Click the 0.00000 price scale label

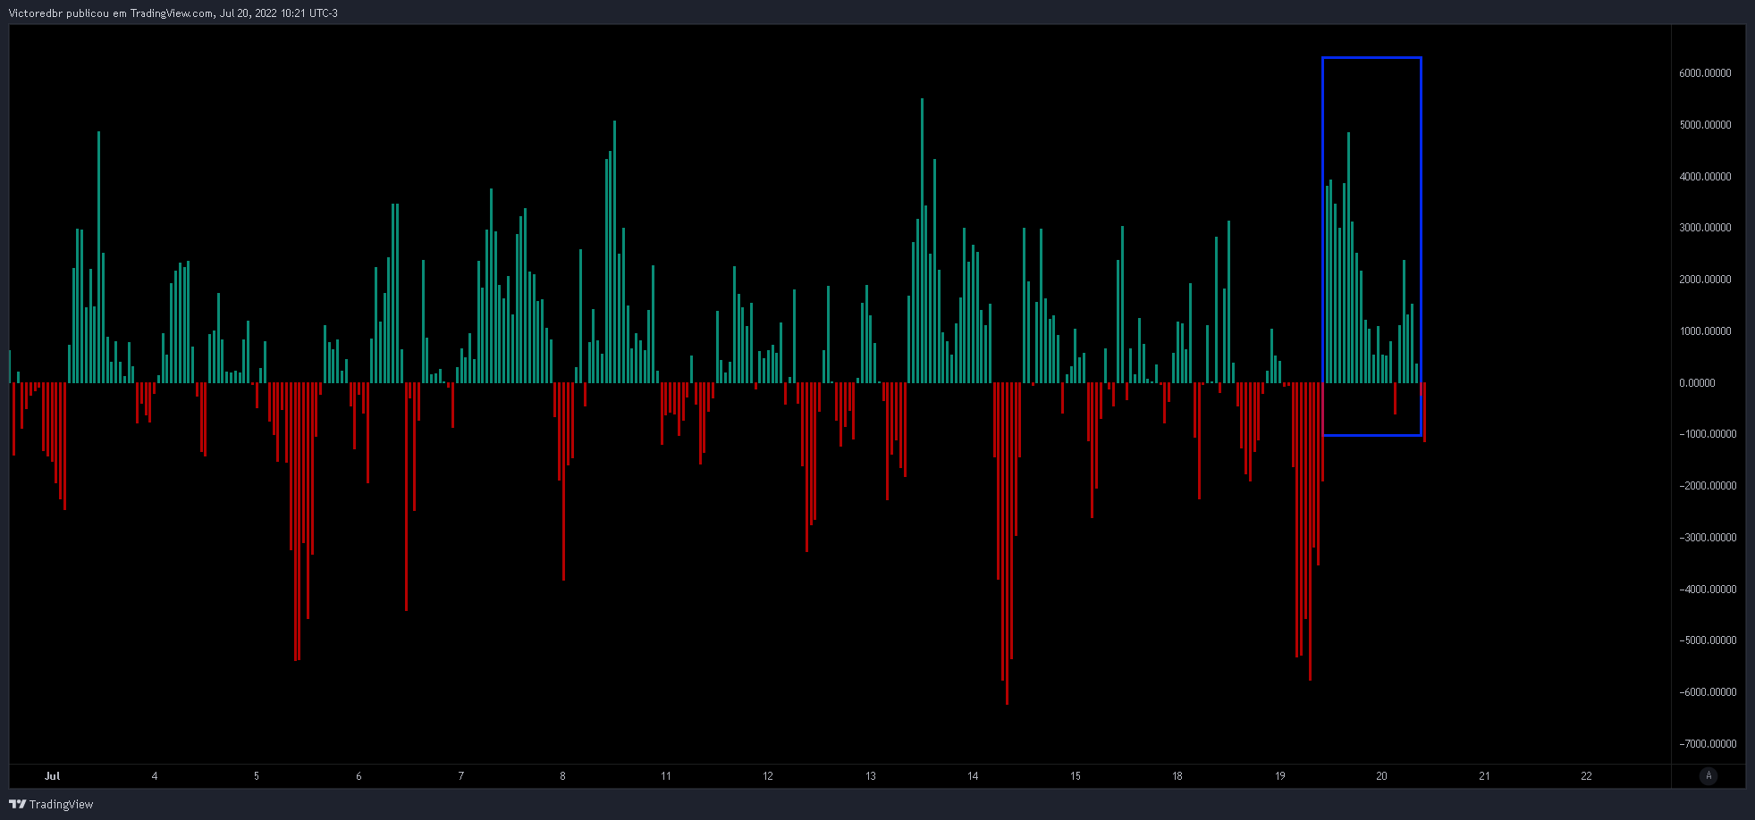coord(1697,383)
